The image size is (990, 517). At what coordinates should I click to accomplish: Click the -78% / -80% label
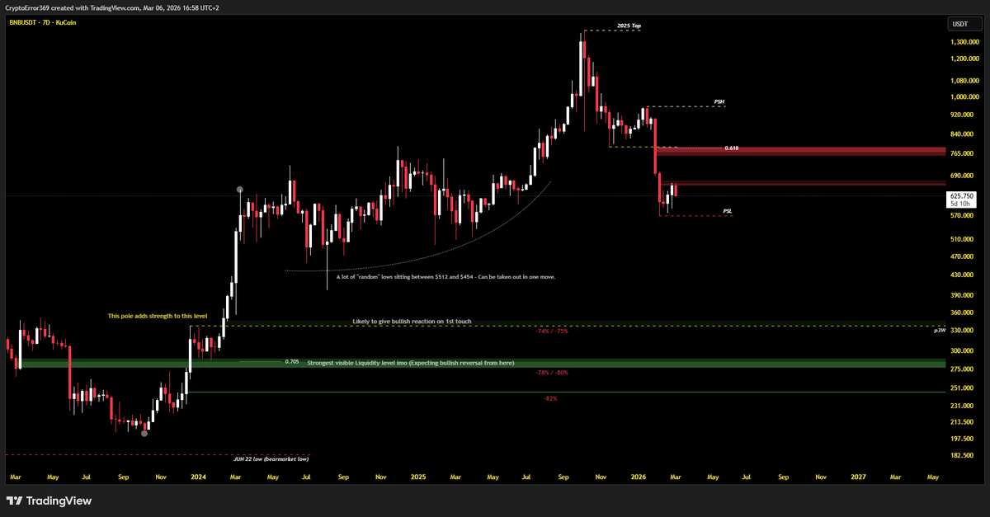551,373
